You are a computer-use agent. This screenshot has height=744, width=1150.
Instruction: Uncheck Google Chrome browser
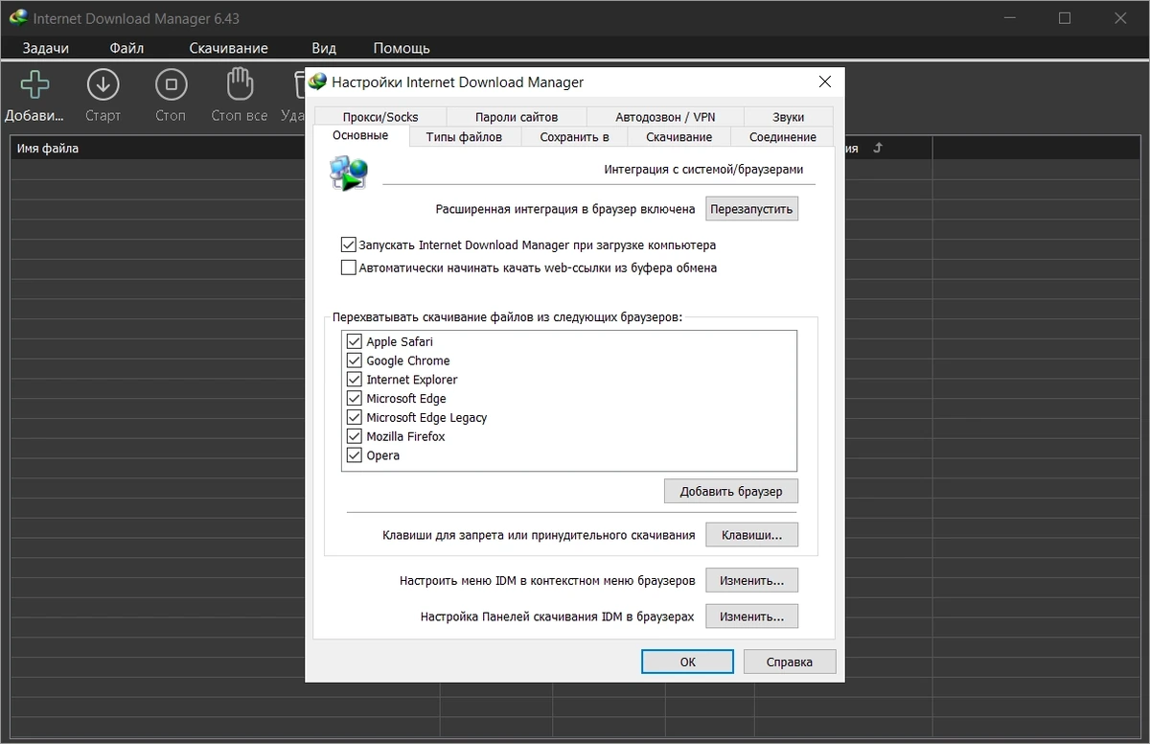click(355, 360)
